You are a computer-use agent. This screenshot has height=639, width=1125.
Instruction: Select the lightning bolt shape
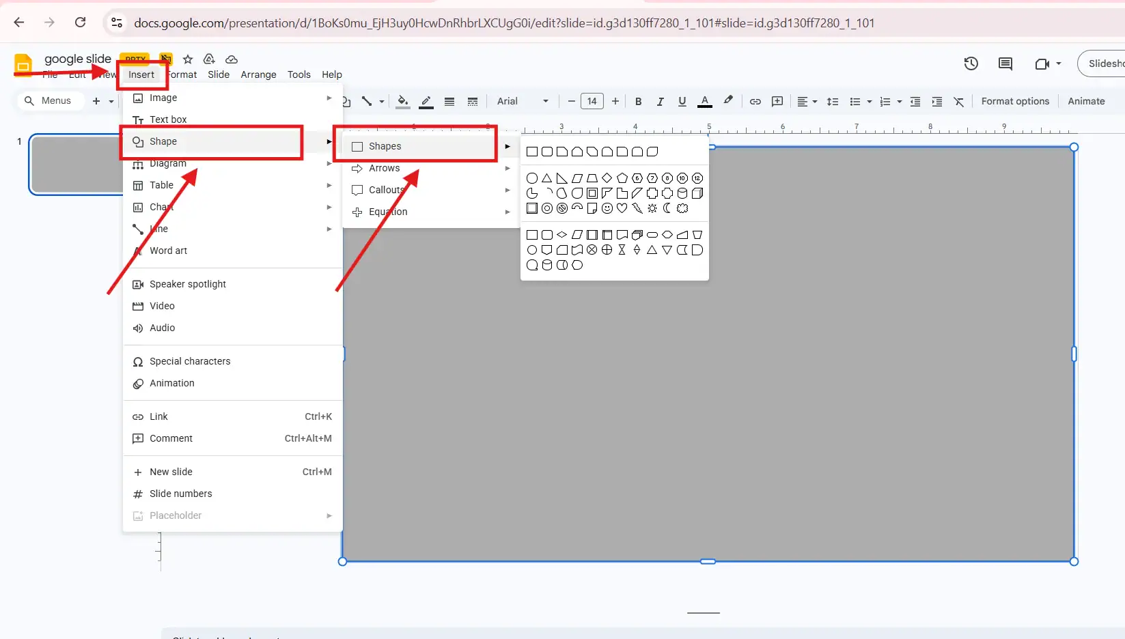pos(637,208)
